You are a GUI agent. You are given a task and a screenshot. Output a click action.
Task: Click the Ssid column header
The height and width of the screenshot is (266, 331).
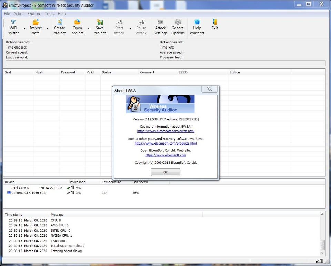pyautogui.click(x=19, y=72)
